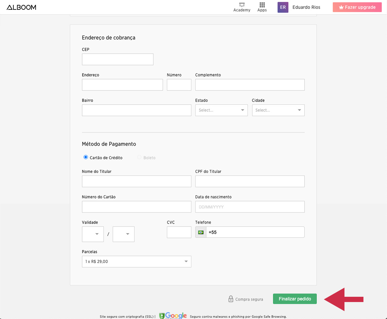Focus the CEP input field
Viewport: 387px width, 319px height.
coord(117,59)
